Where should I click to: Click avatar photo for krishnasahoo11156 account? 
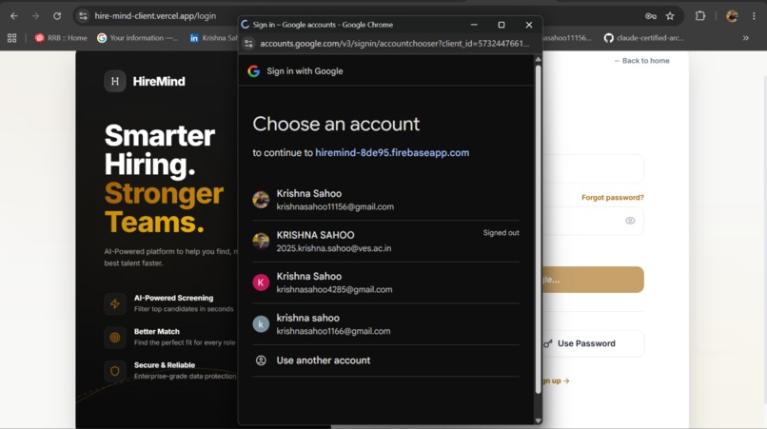[261, 200]
